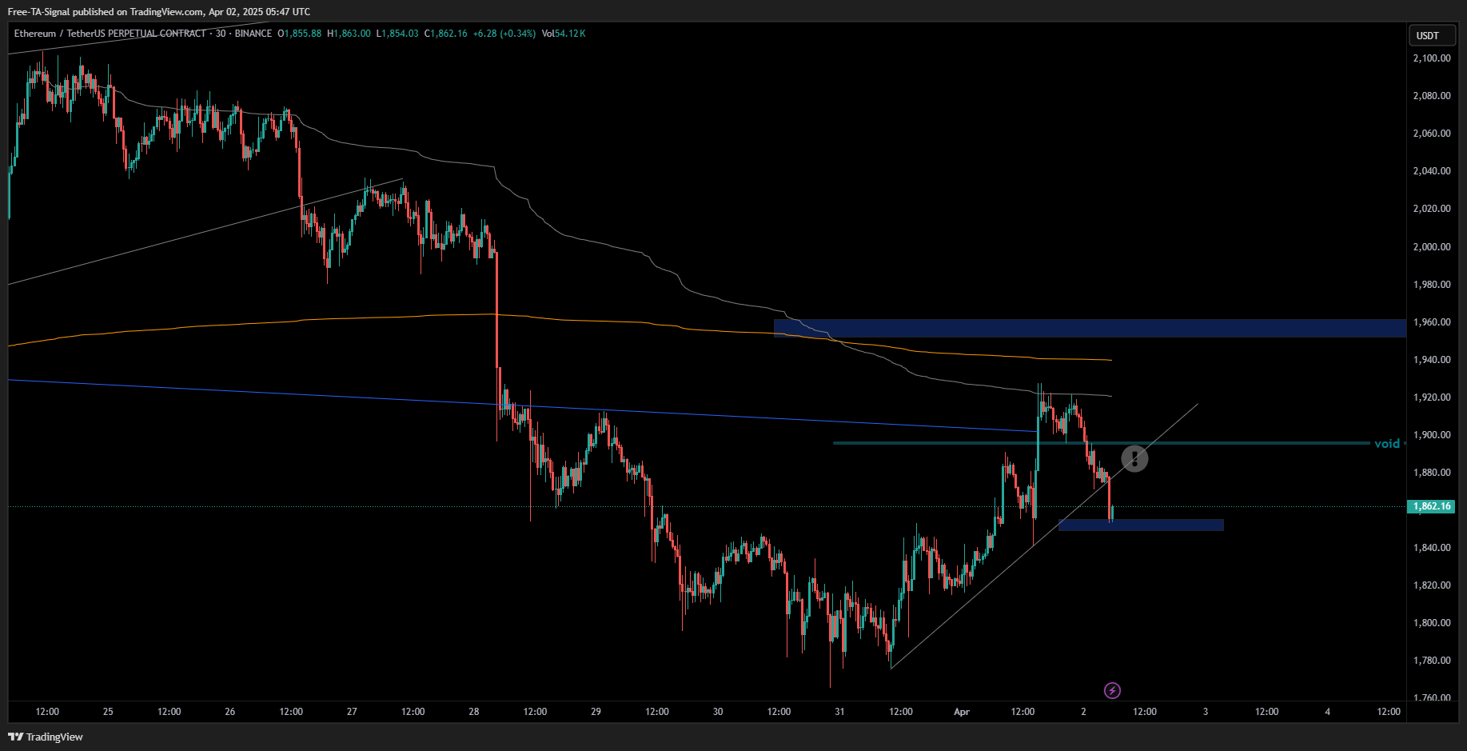Click the 27 date label on time axis

[352, 712]
